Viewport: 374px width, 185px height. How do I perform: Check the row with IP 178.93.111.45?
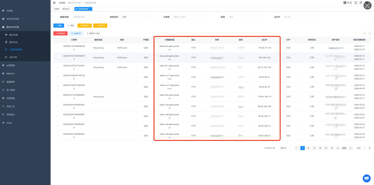click(x=58, y=48)
